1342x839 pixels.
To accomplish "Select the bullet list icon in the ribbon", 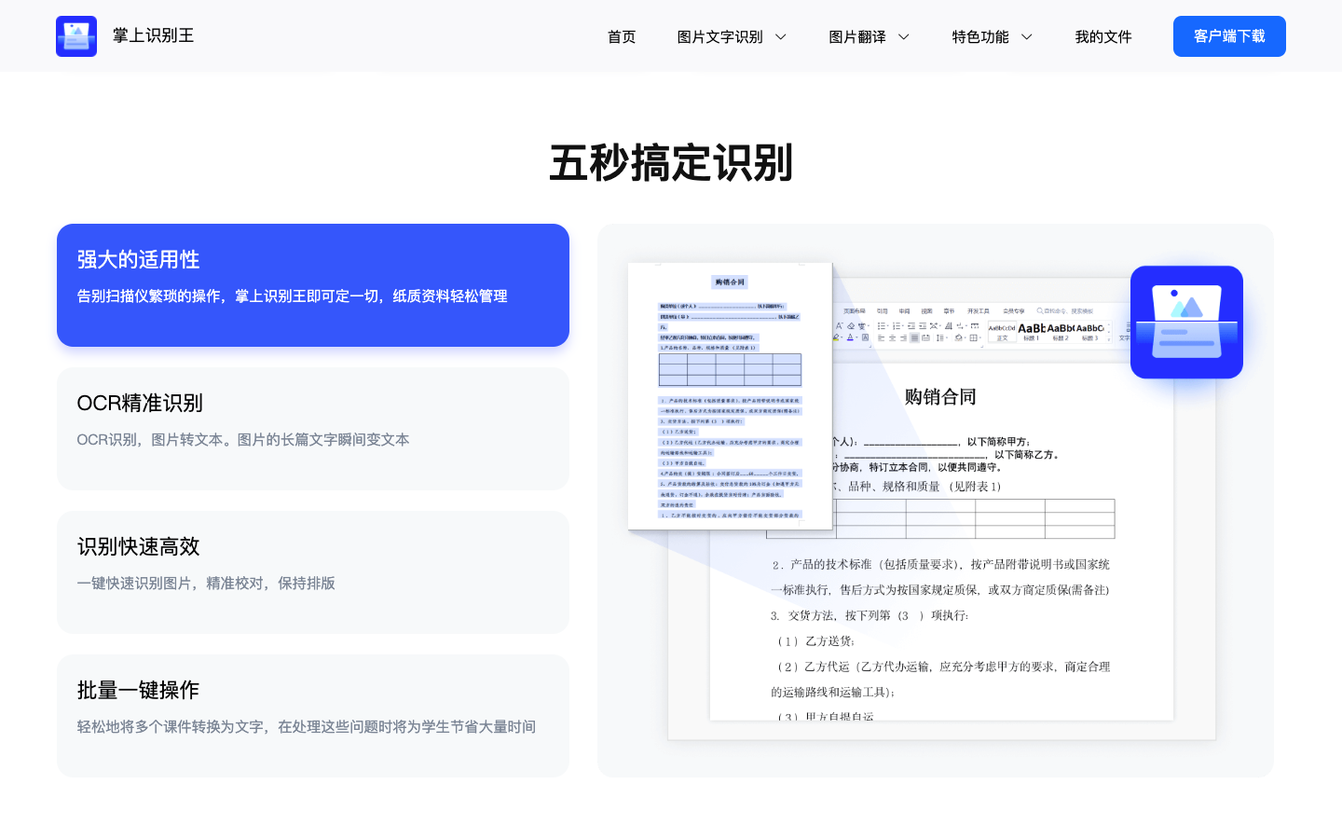I will 882,325.
